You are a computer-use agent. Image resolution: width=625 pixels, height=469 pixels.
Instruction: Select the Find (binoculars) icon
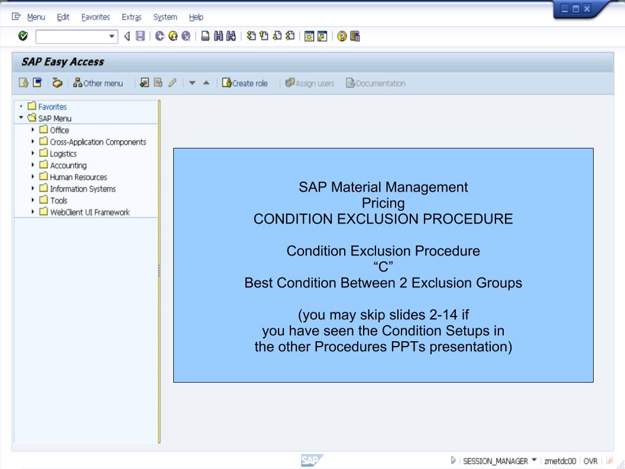click(x=219, y=35)
